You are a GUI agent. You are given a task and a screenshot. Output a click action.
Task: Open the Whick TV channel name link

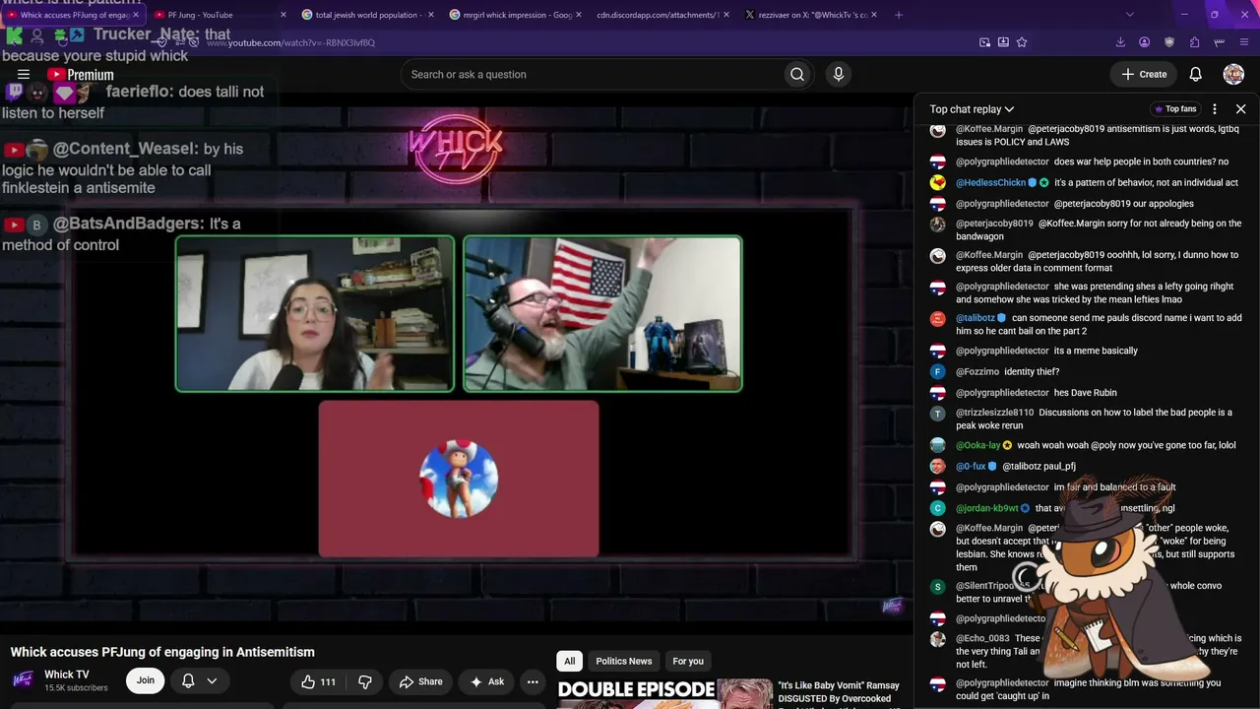tap(67, 675)
